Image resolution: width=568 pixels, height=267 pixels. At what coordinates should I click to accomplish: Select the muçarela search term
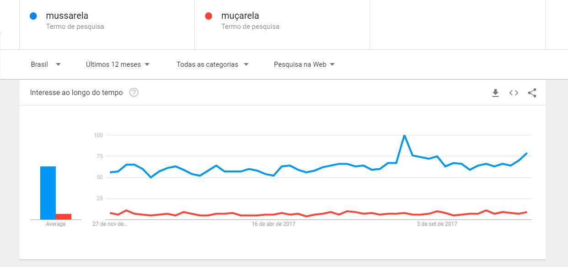tap(240, 16)
